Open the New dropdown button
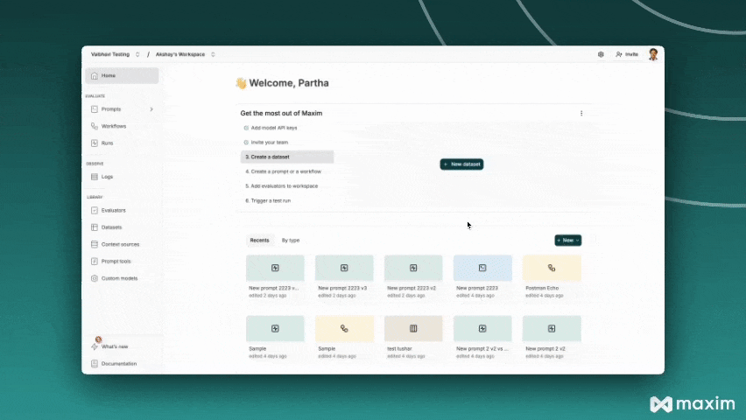Screen dimensions: 746x420 [567, 241]
